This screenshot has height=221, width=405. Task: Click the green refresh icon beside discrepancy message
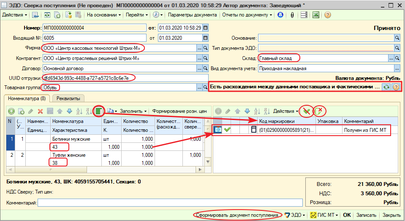[386, 87]
